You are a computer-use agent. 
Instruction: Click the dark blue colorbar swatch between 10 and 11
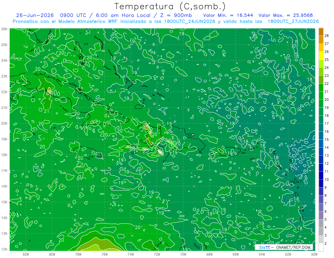point(321,175)
